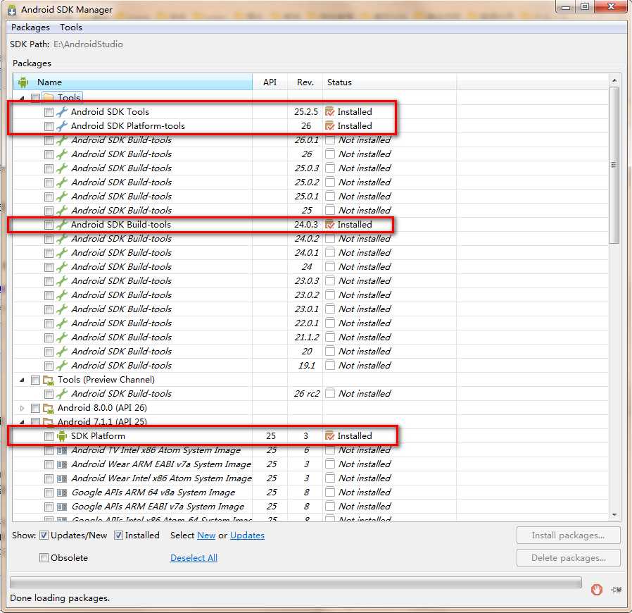The height and width of the screenshot is (613, 632).
Task: Select the Build-tools row with revision 25.0.1
Action: click(x=310, y=197)
